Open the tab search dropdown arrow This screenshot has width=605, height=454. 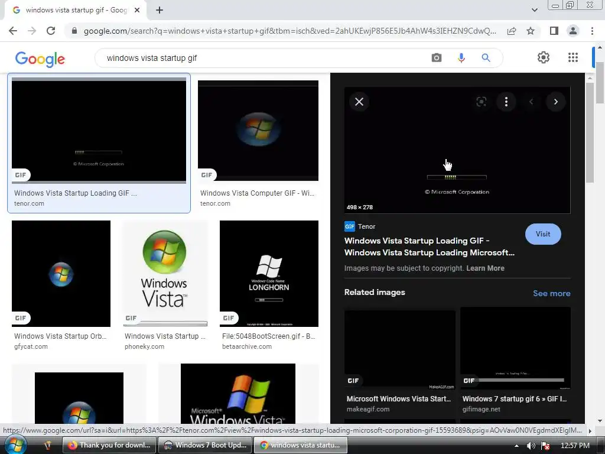pyautogui.click(x=534, y=11)
